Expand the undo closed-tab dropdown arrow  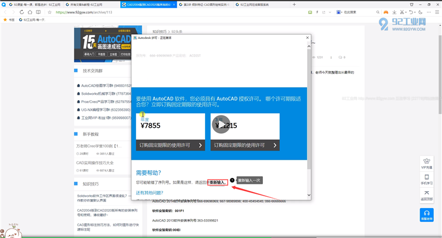(x=415, y=12)
